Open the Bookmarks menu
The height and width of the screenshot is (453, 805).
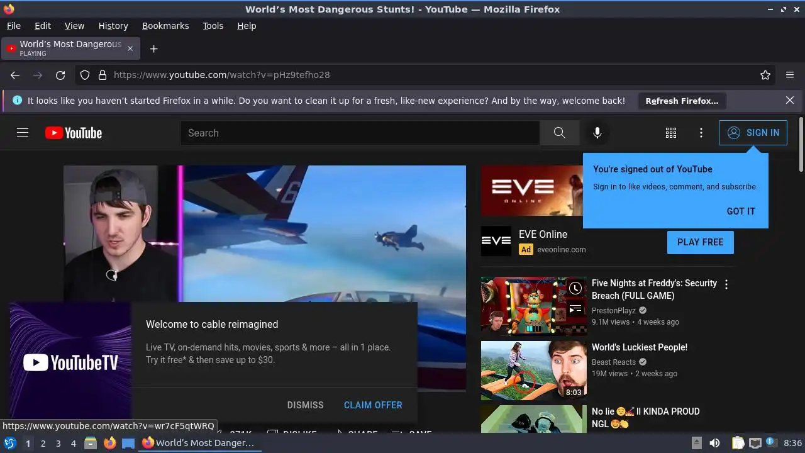(165, 26)
